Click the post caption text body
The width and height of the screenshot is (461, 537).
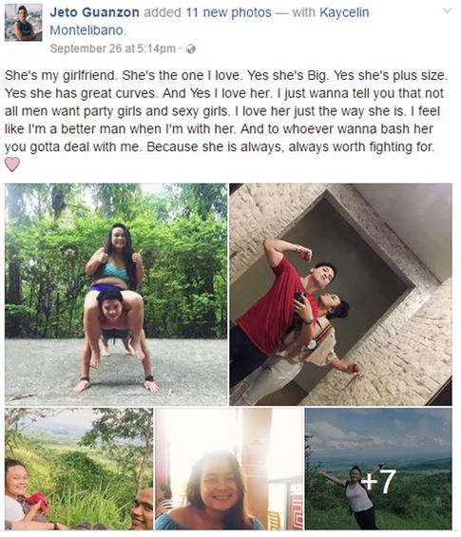coord(226,111)
